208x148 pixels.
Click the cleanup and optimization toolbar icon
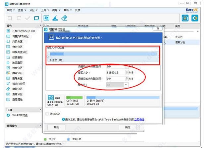pos(55,18)
